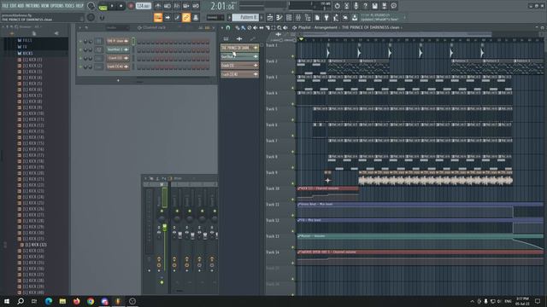
Task: Open Firefox from the taskbar
Action: (x=76, y=301)
